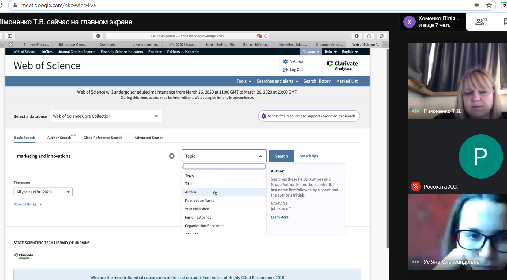
Task: Open the Meet participants icon showing 13
Action: tap(481, 21)
